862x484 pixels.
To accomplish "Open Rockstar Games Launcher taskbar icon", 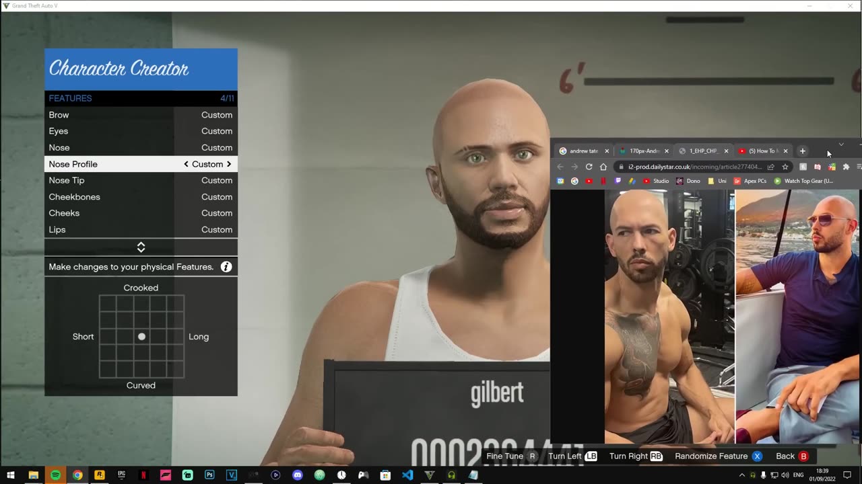I will pyautogui.click(x=99, y=475).
